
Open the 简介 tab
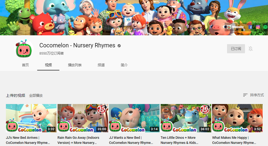point(124,65)
